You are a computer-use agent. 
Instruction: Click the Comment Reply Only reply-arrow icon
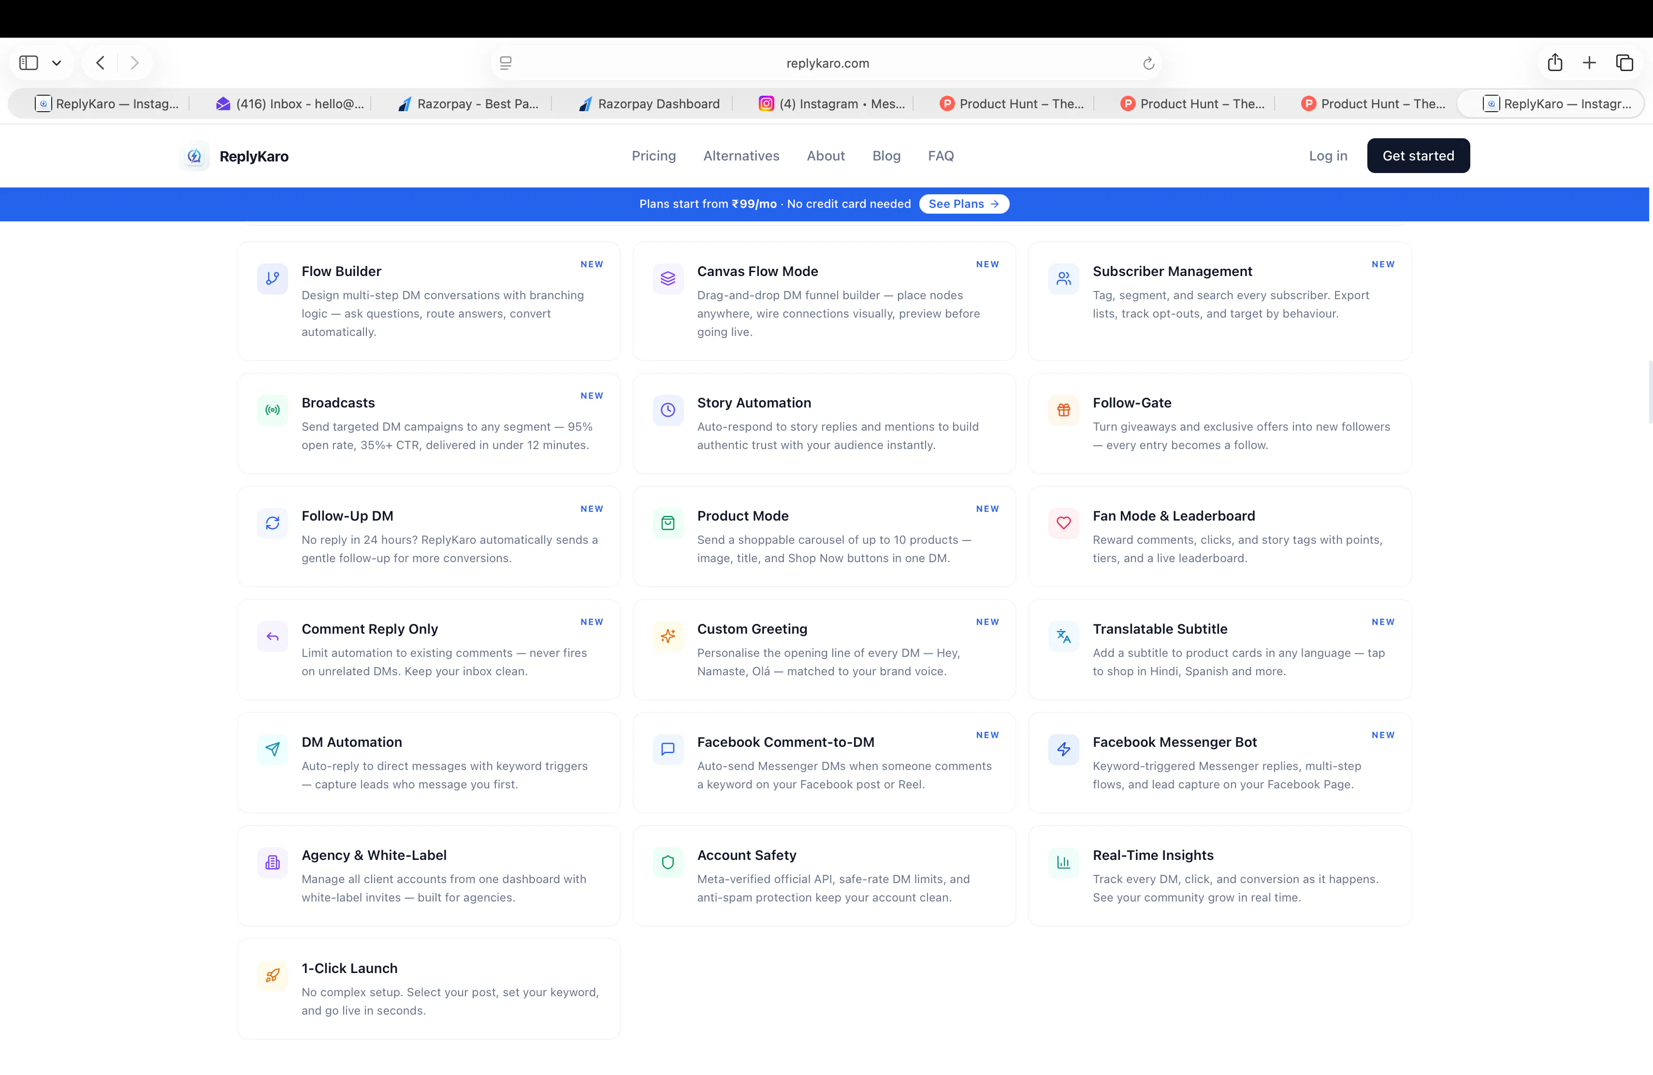[x=272, y=636]
